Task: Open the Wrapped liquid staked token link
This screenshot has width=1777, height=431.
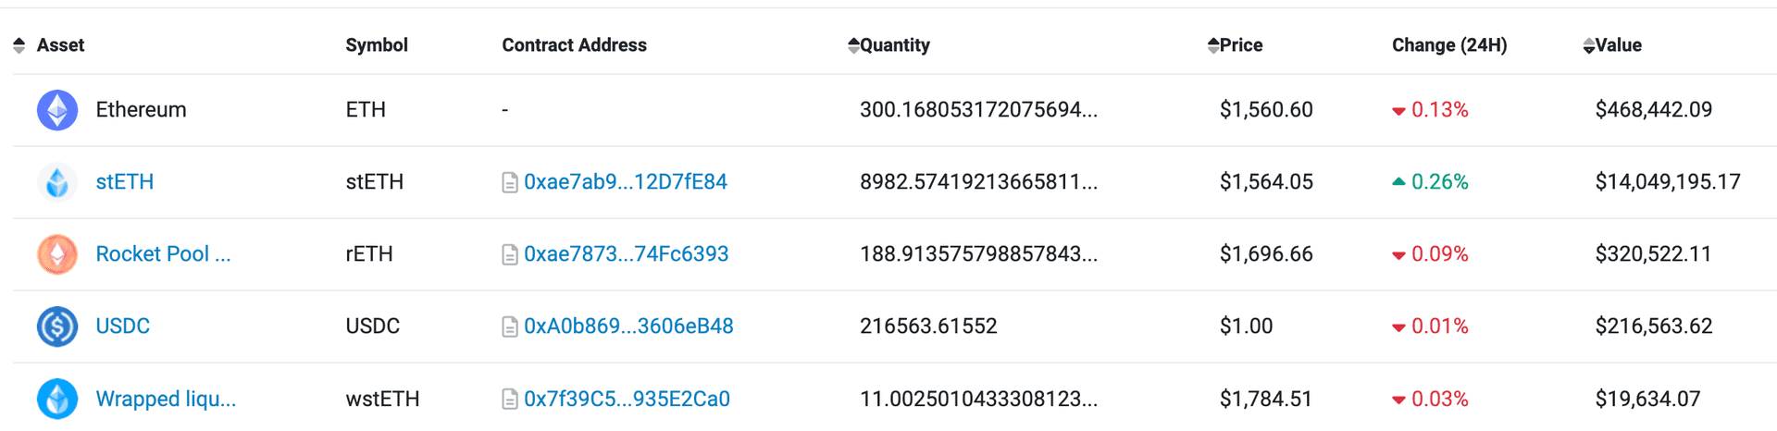Action: tap(166, 399)
